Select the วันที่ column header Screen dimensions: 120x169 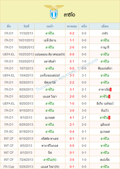coord(26,26)
